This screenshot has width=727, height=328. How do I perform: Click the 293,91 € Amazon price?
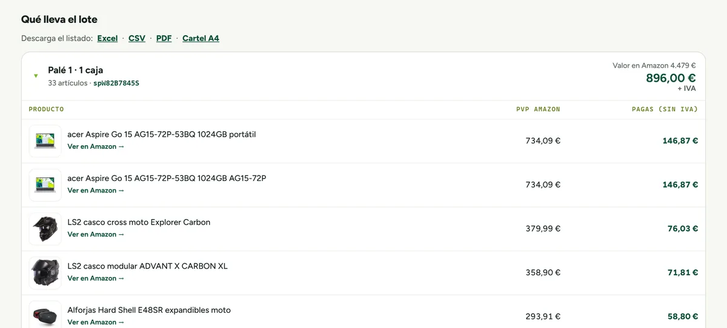[543, 317]
